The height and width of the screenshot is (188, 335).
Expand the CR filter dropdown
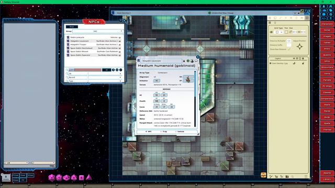120,74
